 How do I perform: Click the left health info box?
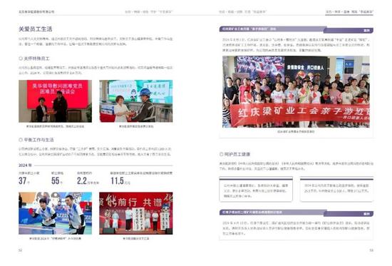point(256,189)
